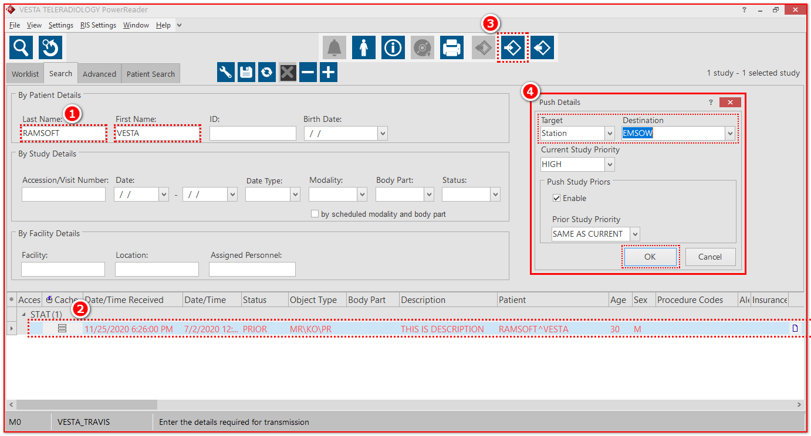Open the Settings menu

point(61,25)
